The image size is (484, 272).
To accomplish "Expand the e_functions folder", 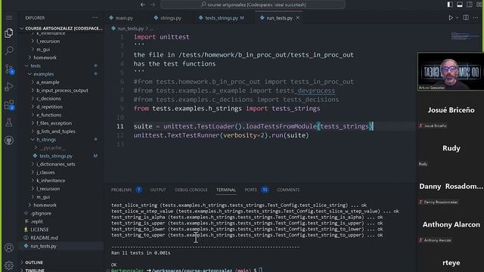I will point(48,115).
